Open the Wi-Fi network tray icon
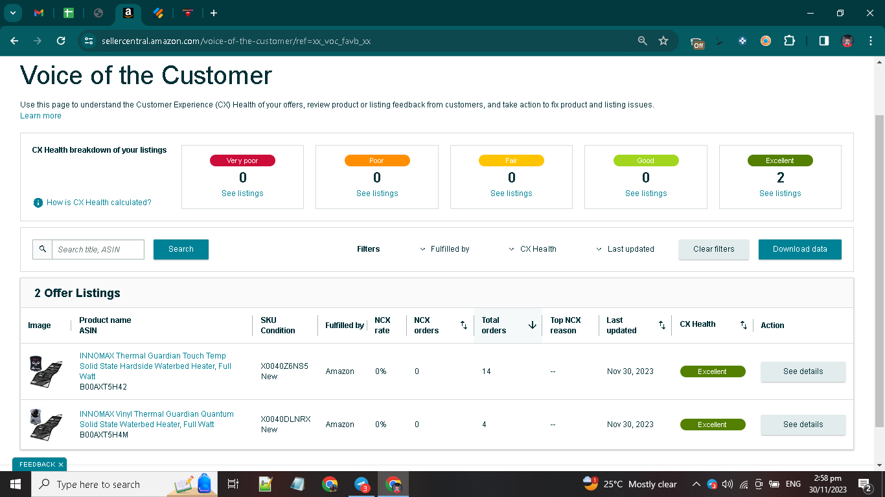The image size is (885, 497). coord(744,484)
